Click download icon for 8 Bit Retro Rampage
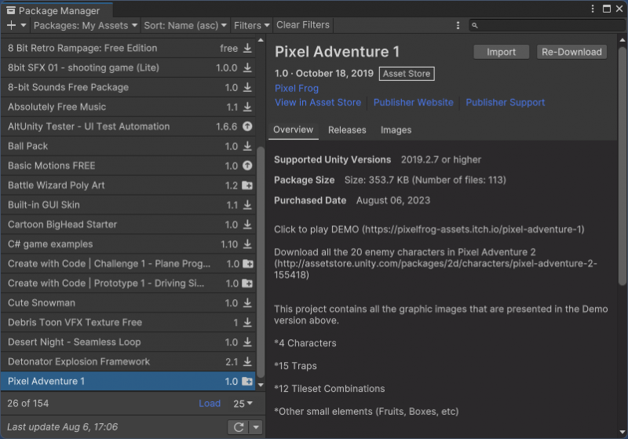The height and width of the screenshot is (439, 628). [247, 48]
